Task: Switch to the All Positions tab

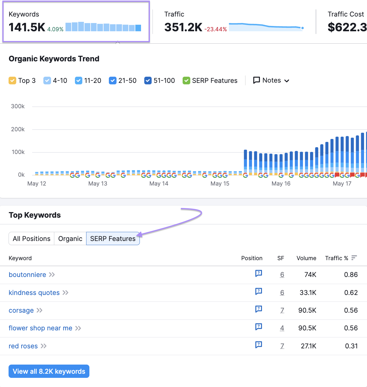Action: (31, 238)
